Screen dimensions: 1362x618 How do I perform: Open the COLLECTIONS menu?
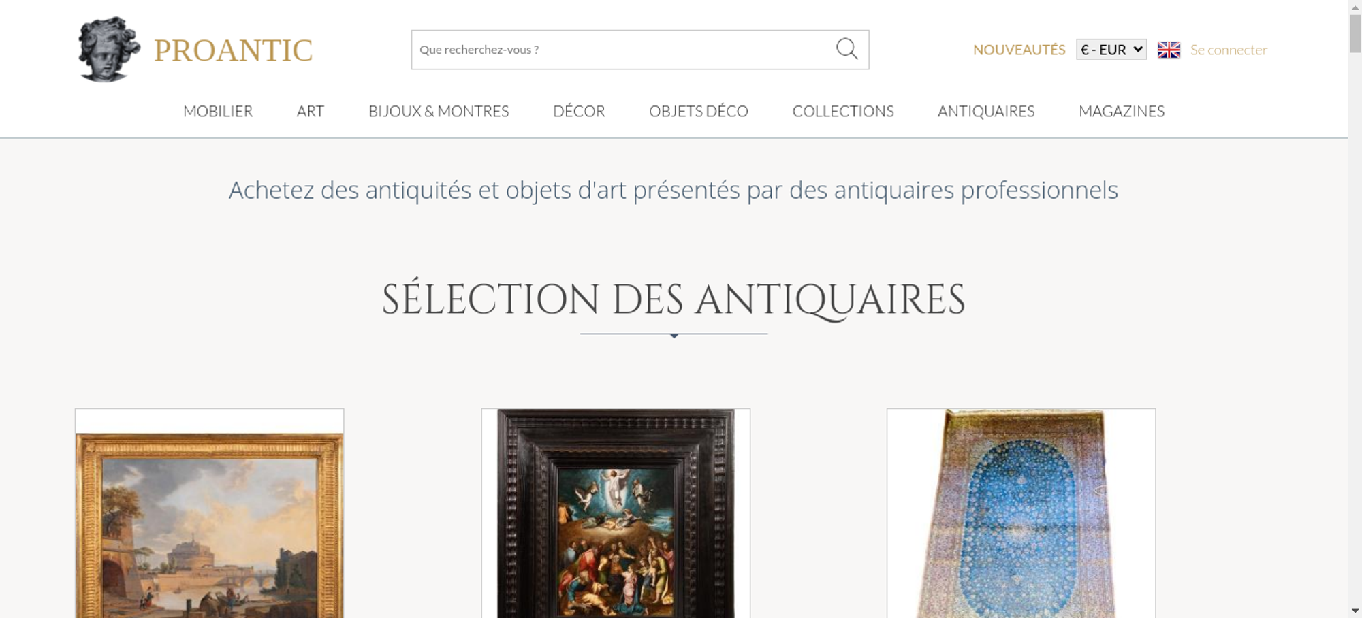click(843, 111)
